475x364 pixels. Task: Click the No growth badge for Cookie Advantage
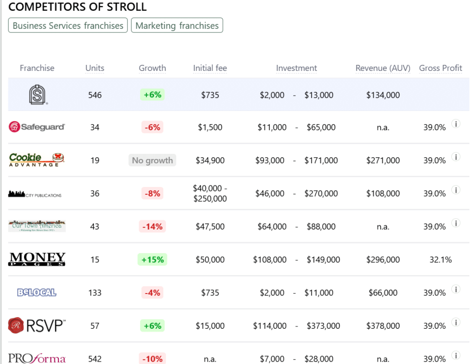[152, 160]
